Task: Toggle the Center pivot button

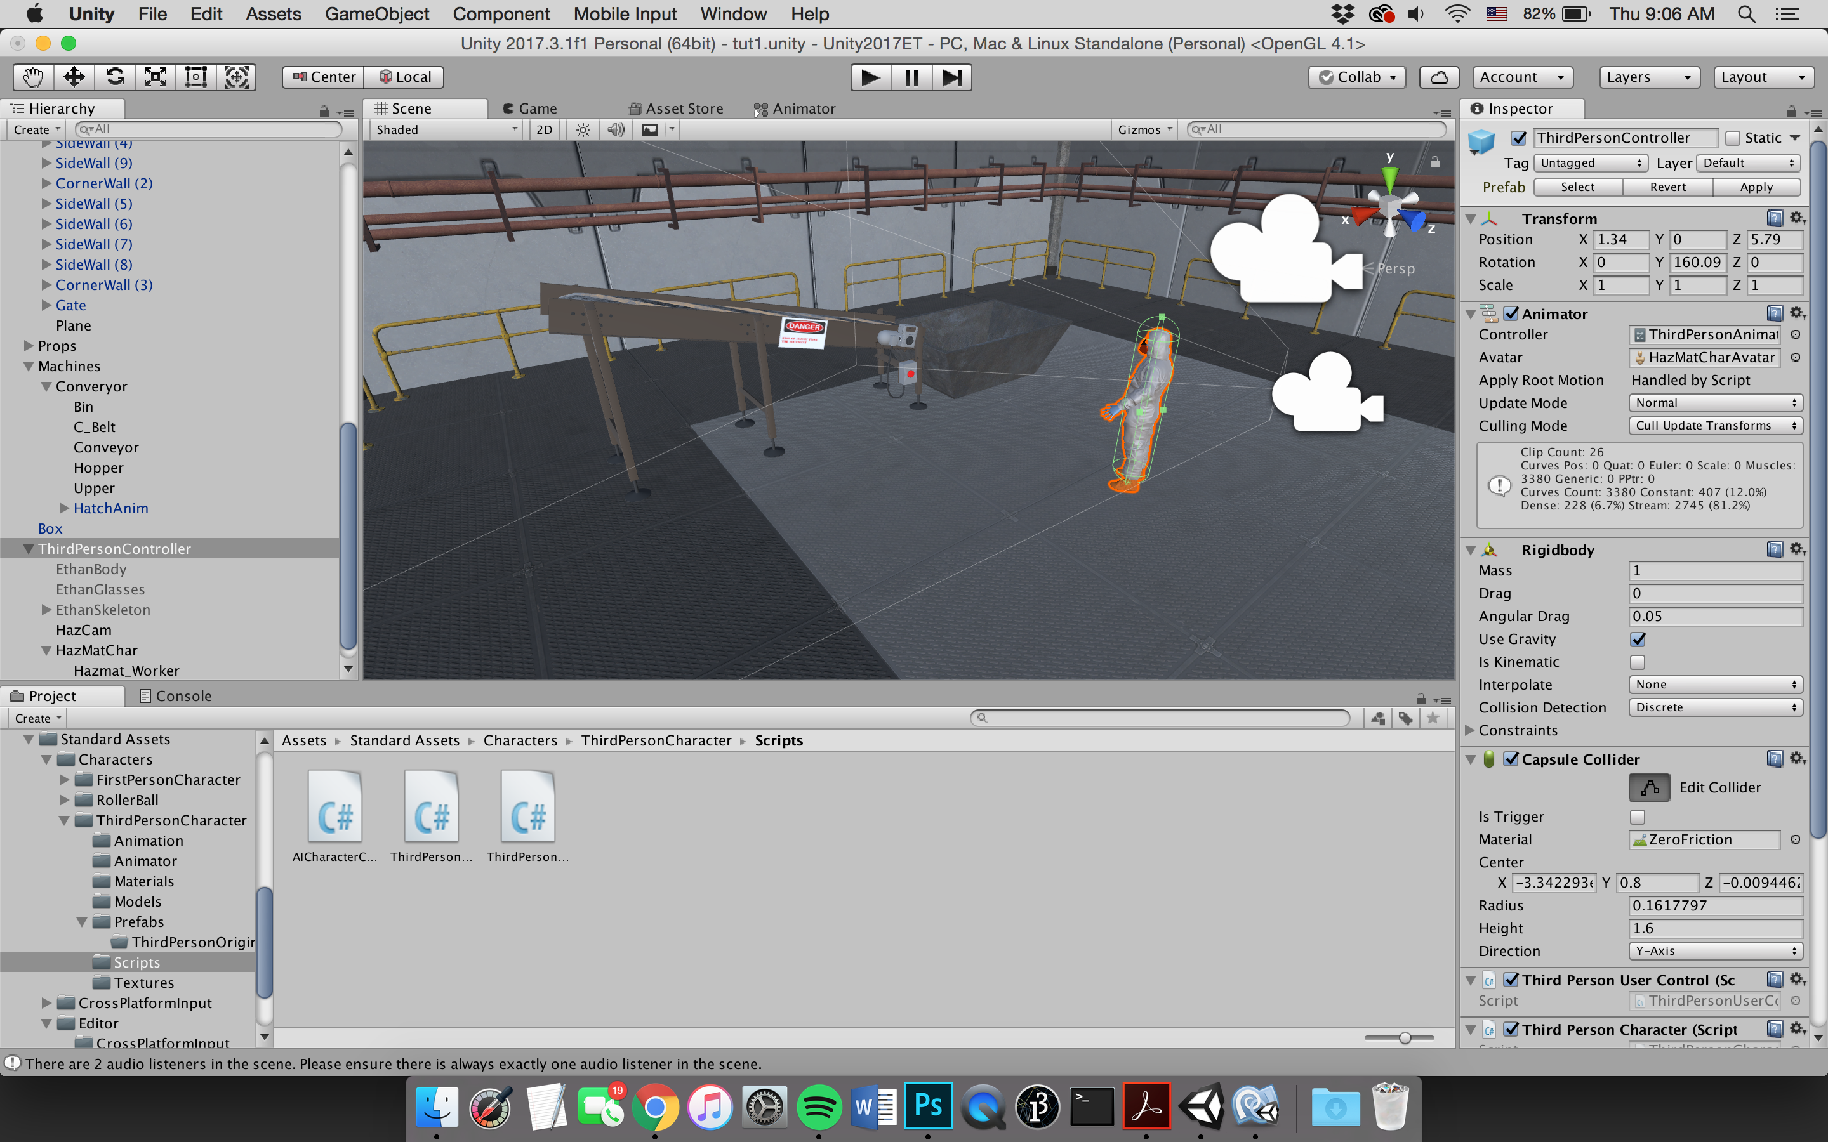Action: coord(323,77)
